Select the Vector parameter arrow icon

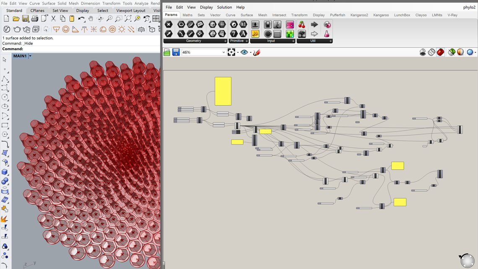169,34
